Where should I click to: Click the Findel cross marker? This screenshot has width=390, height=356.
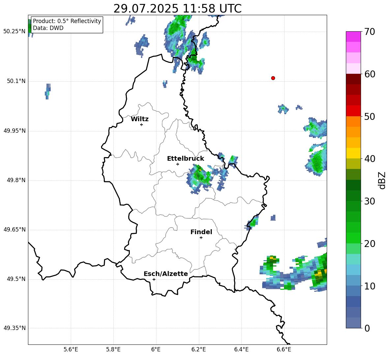pos(201,238)
